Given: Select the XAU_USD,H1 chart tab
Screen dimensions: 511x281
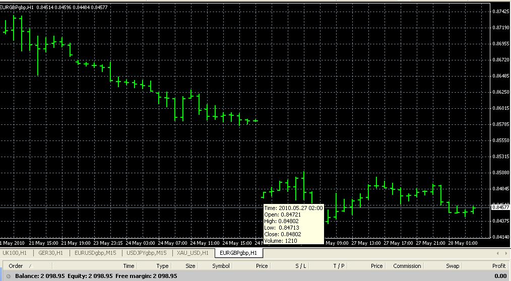Looking at the screenshot, I should pos(193,253).
